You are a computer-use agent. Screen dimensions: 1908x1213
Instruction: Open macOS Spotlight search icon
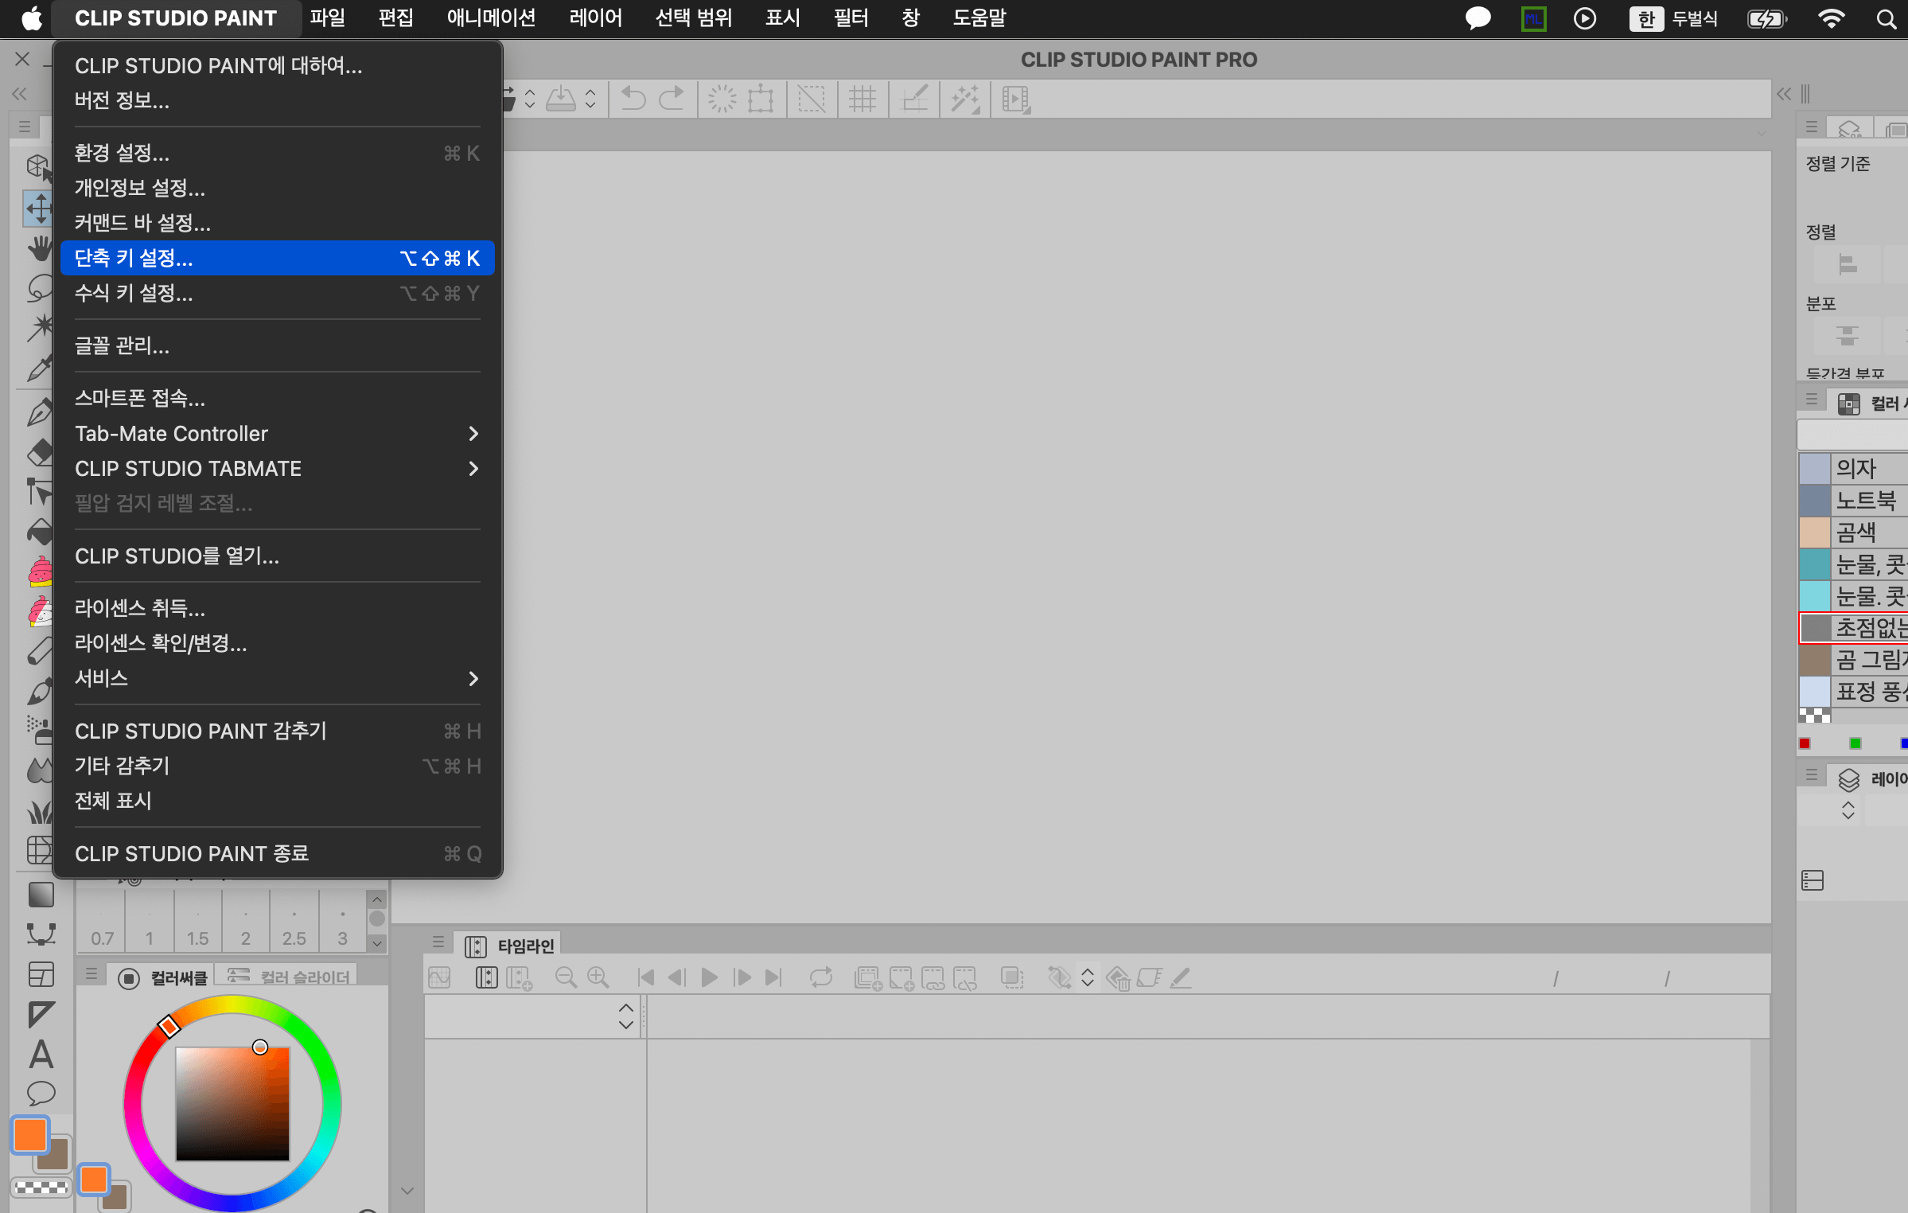1886,18
